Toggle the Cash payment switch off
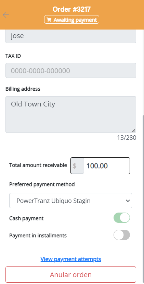 [122, 218]
